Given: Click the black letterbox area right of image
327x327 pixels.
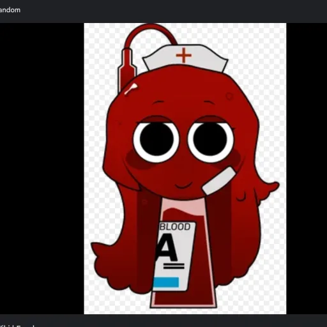Looking at the screenshot, I should 307,168.
